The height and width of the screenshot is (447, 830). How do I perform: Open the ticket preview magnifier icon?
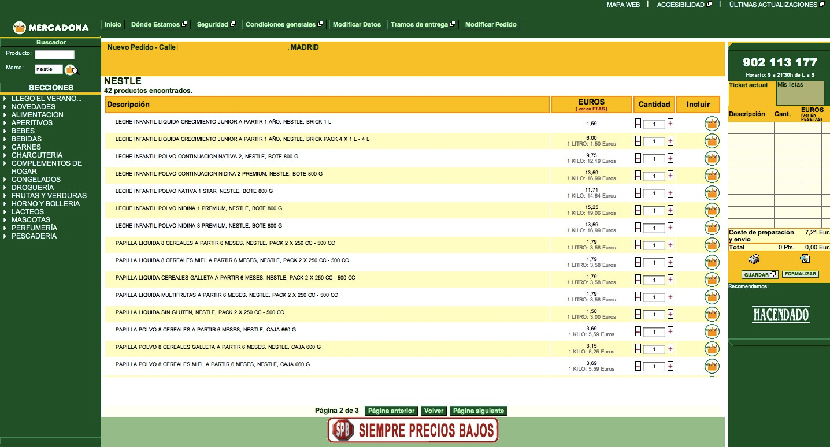[805, 259]
